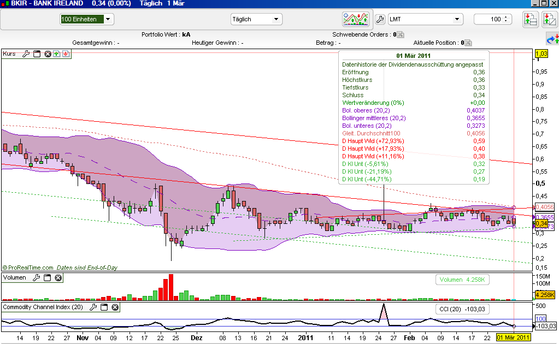Click Gleit. Durchschnitt100 row in tooltip

click(414, 133)
